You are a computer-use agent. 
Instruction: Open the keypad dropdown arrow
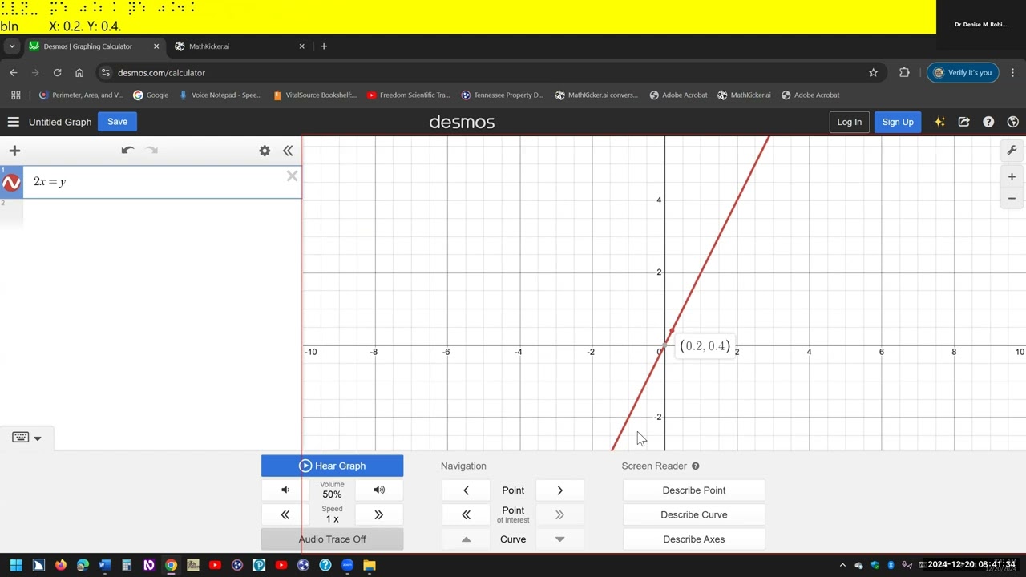(38, 438)
